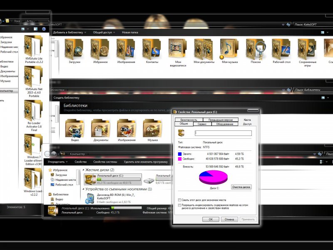Open the Моя музыка folder icon
This screenshot has width=333, height=250.
[x=230, y=49]
